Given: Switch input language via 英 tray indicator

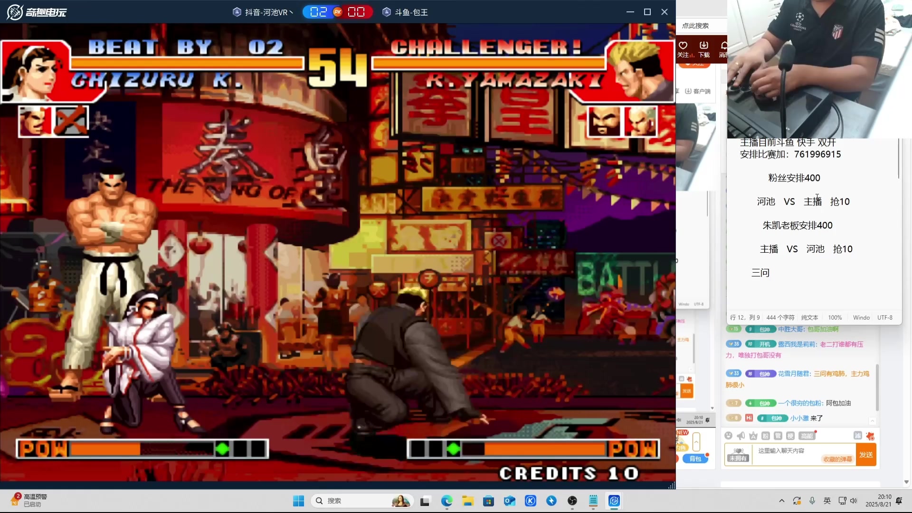Looking at the screenshot, I should [x=827, y=501].
